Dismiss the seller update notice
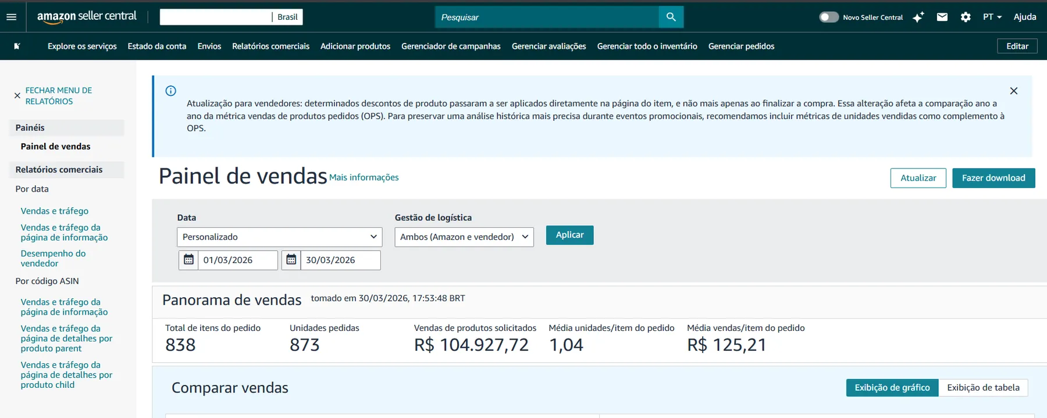The width and height of the screenshot is (1047, 418). click(1014, 91)
